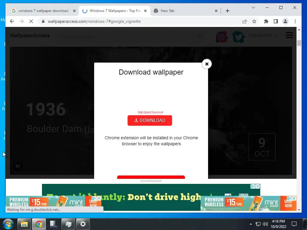
Task: Select the Windows 7 Wallpapers tab
Action: 115,11
